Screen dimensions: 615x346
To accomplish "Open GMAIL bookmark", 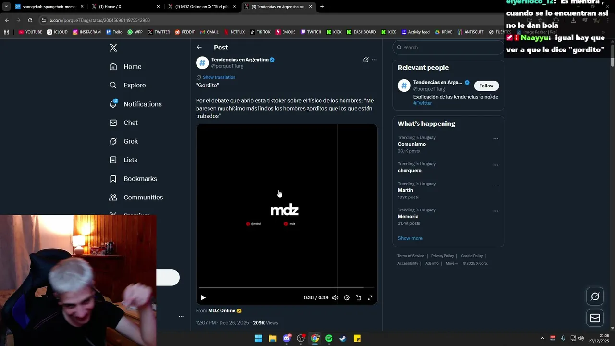I will tap(209, 32).
